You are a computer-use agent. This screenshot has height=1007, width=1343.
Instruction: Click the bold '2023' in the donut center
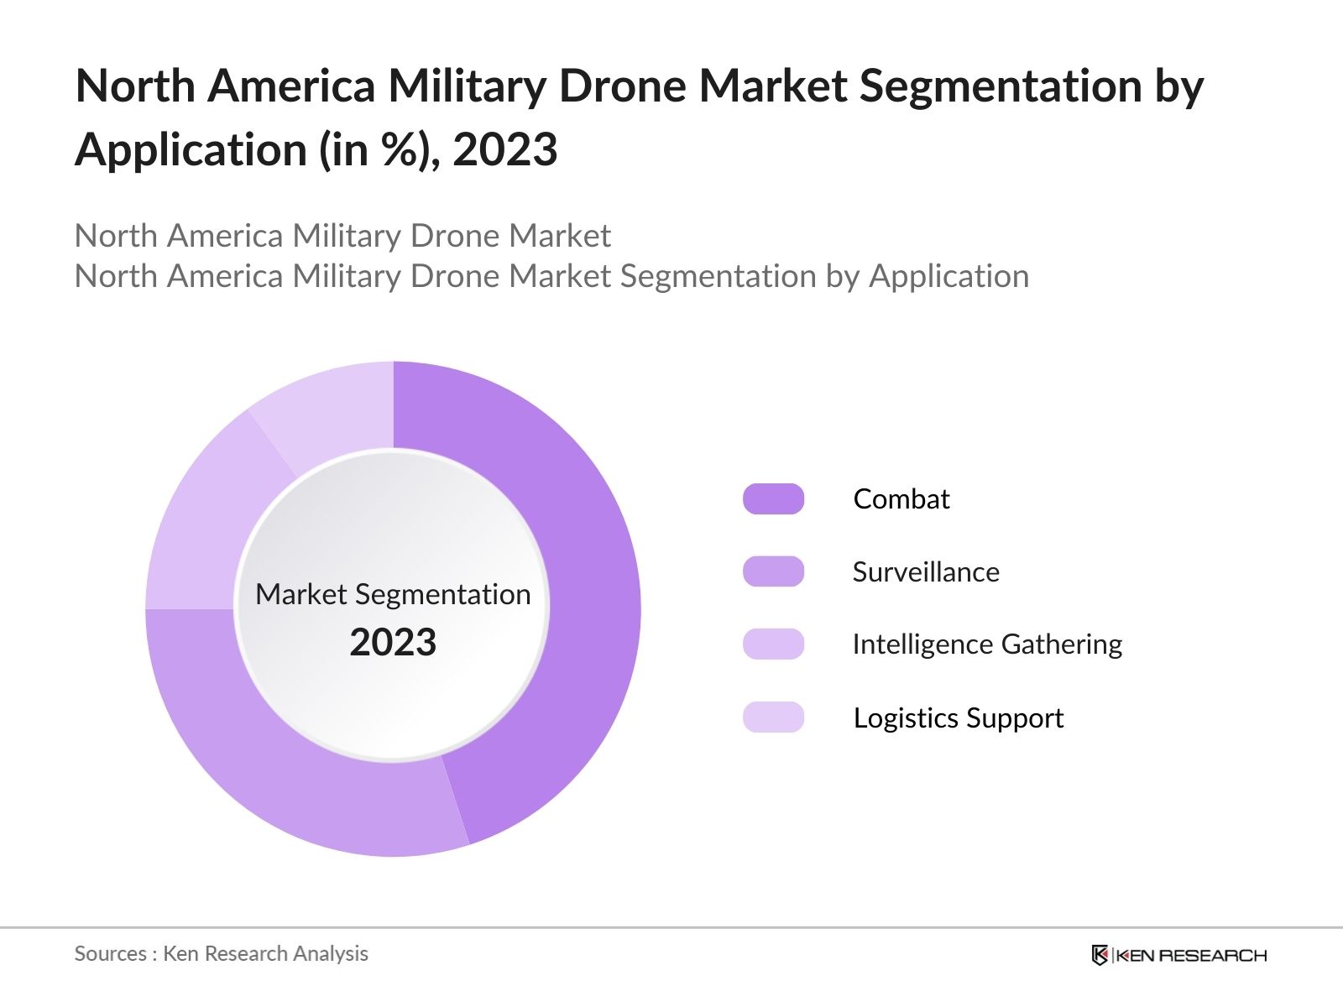pos(393,643)
